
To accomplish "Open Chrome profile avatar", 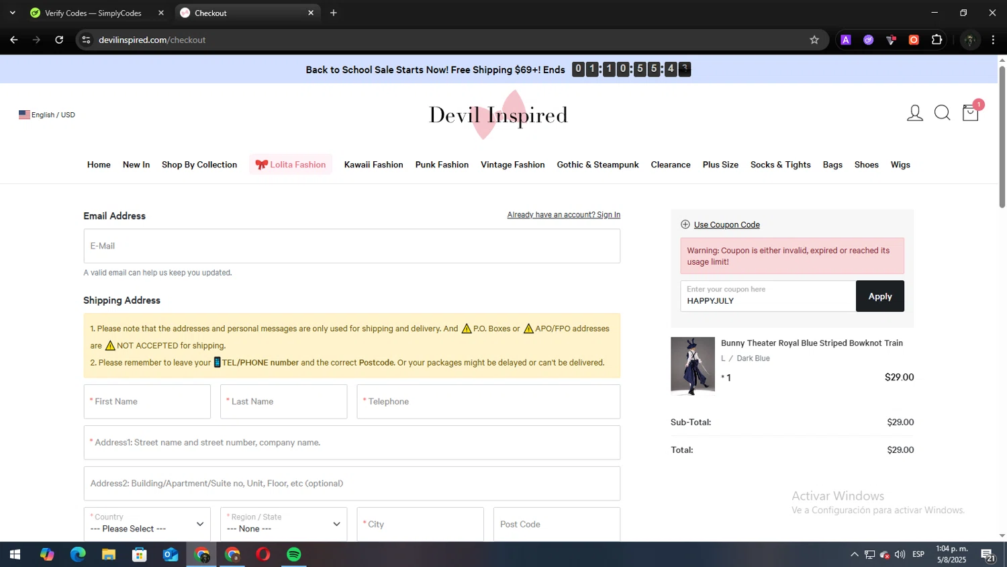I will 969,40.
